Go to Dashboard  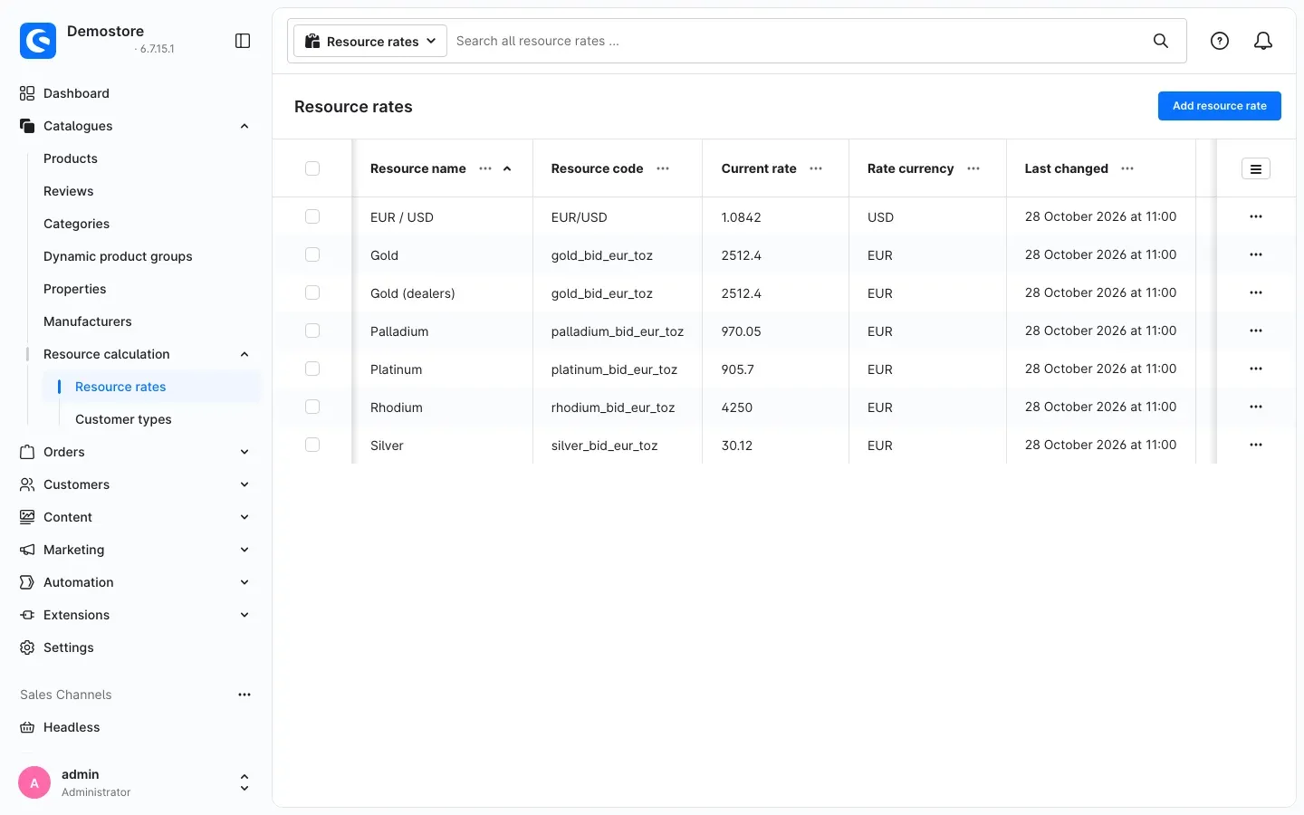click(76, 93)
